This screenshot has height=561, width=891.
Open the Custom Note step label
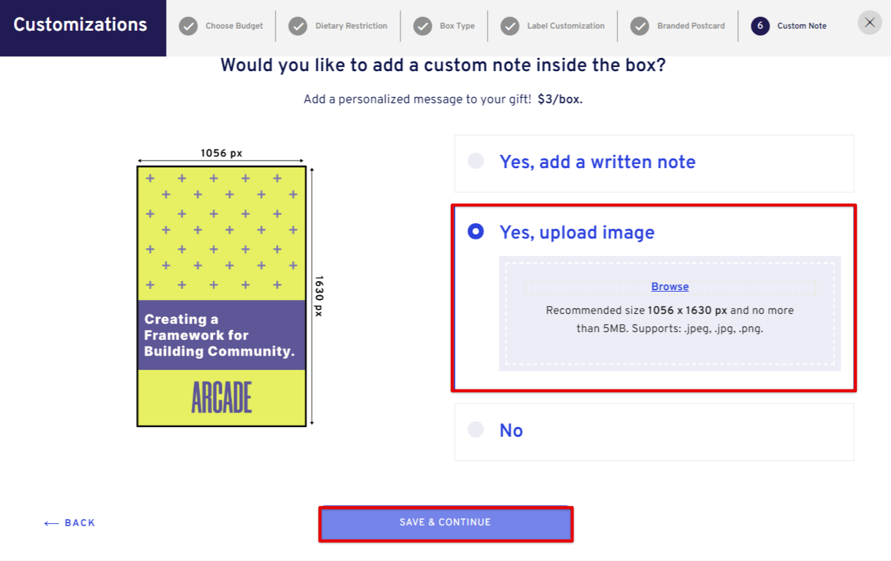(x=802, y=26)
